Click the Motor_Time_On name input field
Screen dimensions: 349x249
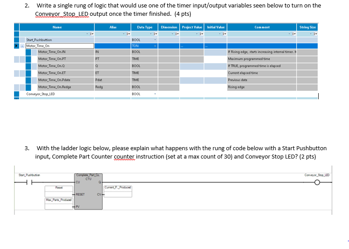[60, 46]
